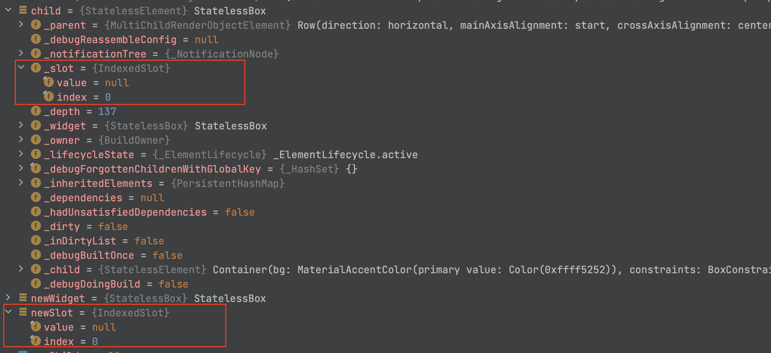
Task: Expand the newWidget StatelessBox entry
Action: pyautogui.click(x=8, y=298)
